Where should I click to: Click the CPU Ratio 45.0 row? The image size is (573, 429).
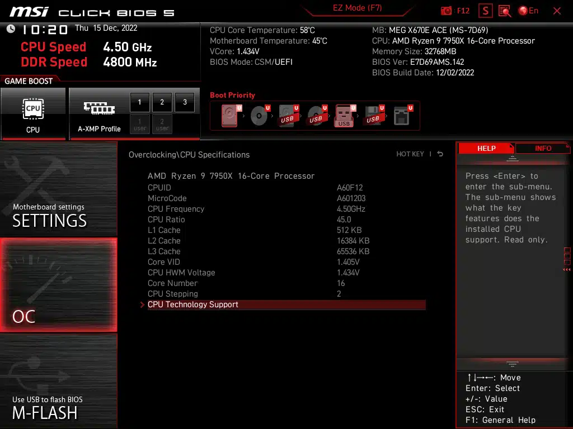click(x=286, y=219)
